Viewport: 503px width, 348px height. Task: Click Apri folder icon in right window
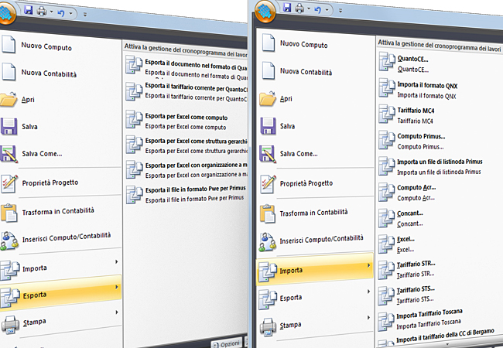point(268,98)
